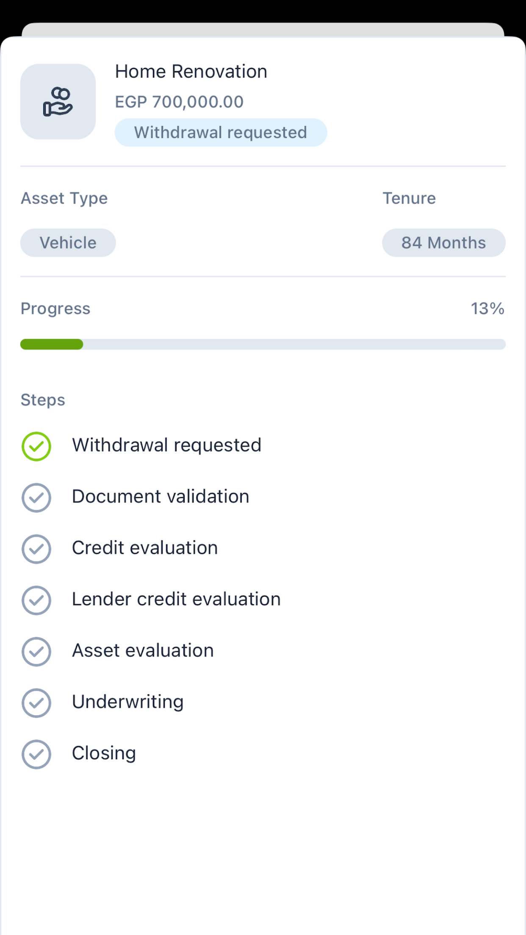Tap the 84 Months tenure chip
This screenshot has height=935, width=526.
443,243
